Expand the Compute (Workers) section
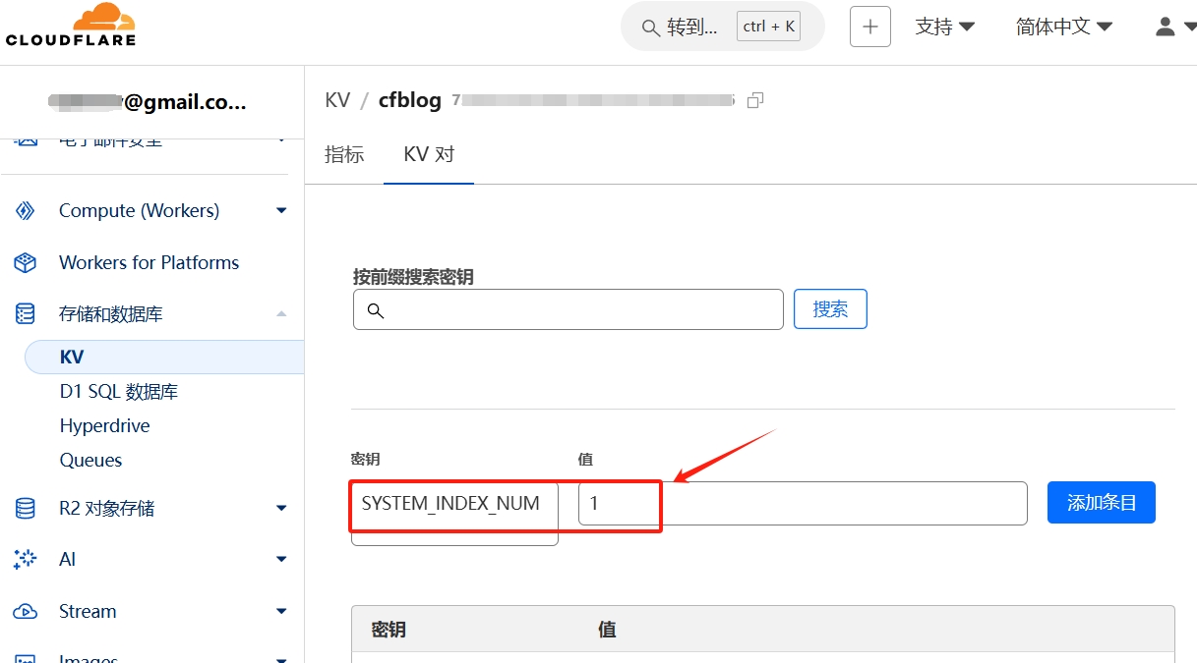Viewport: 1197px width, 663px height. [x=281, y=210]
